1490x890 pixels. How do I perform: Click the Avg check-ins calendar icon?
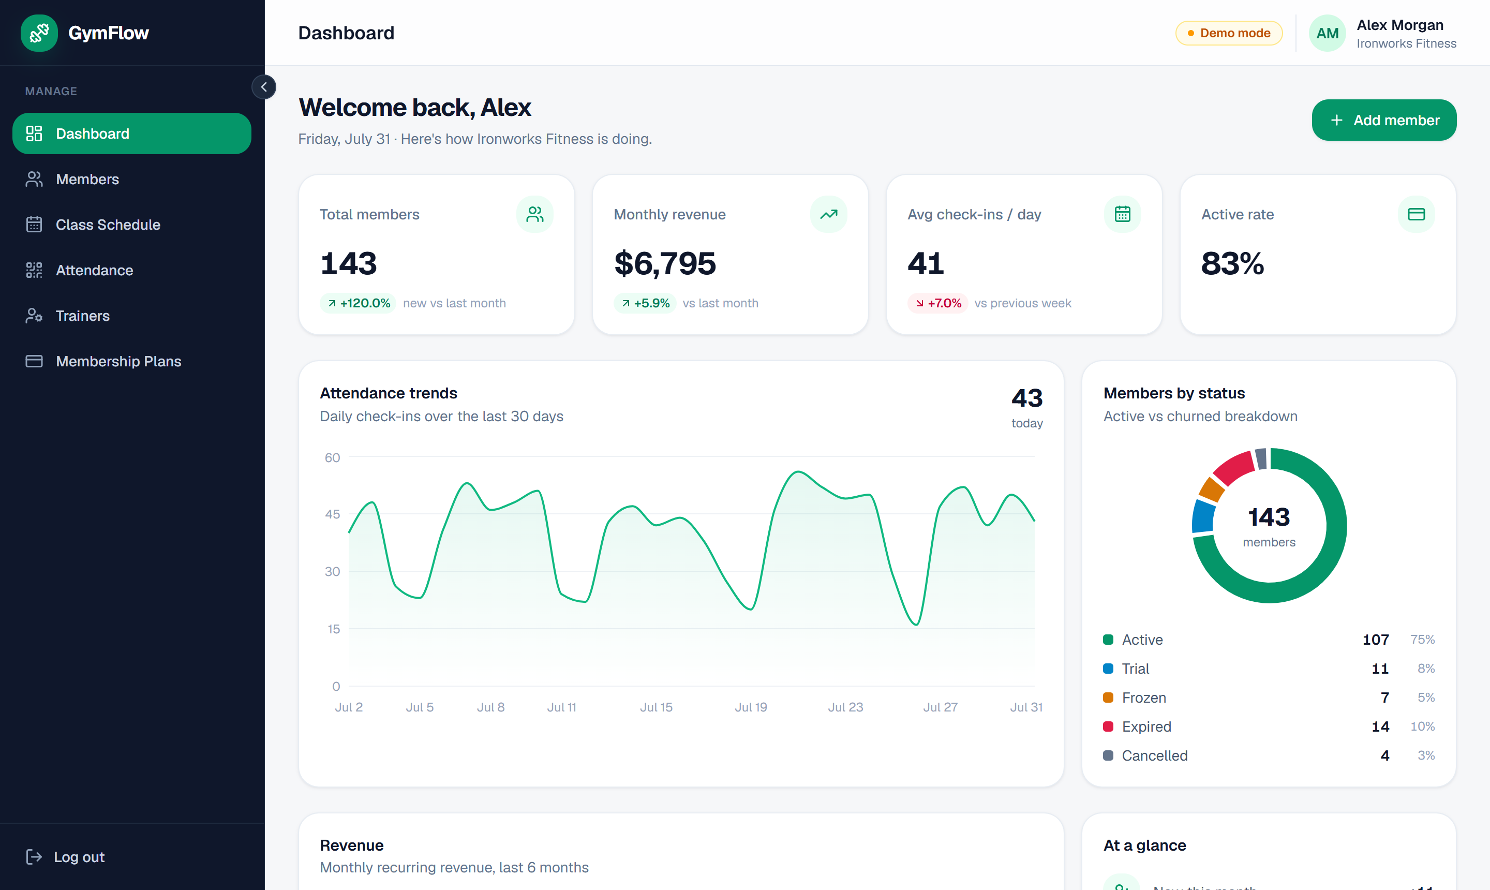coord(1122,214)
